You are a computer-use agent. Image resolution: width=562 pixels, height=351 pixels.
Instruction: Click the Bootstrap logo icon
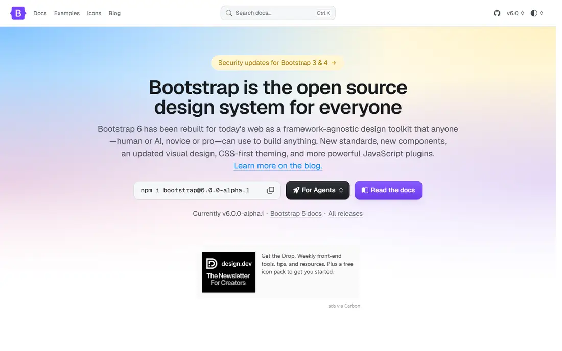coord(18,13)
